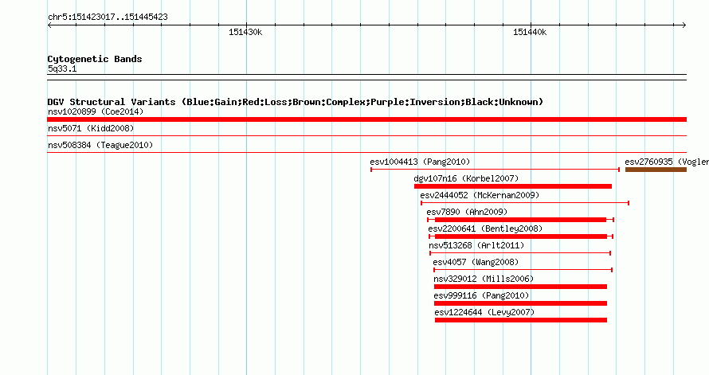Viewport: 709px width, 375px height.
Task: Open esv1004413 (Pang2010) variant label
Action: (x=420, y=162)
